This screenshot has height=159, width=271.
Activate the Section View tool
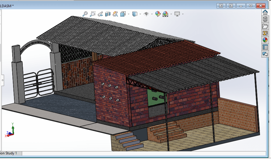tap(108, 14)
